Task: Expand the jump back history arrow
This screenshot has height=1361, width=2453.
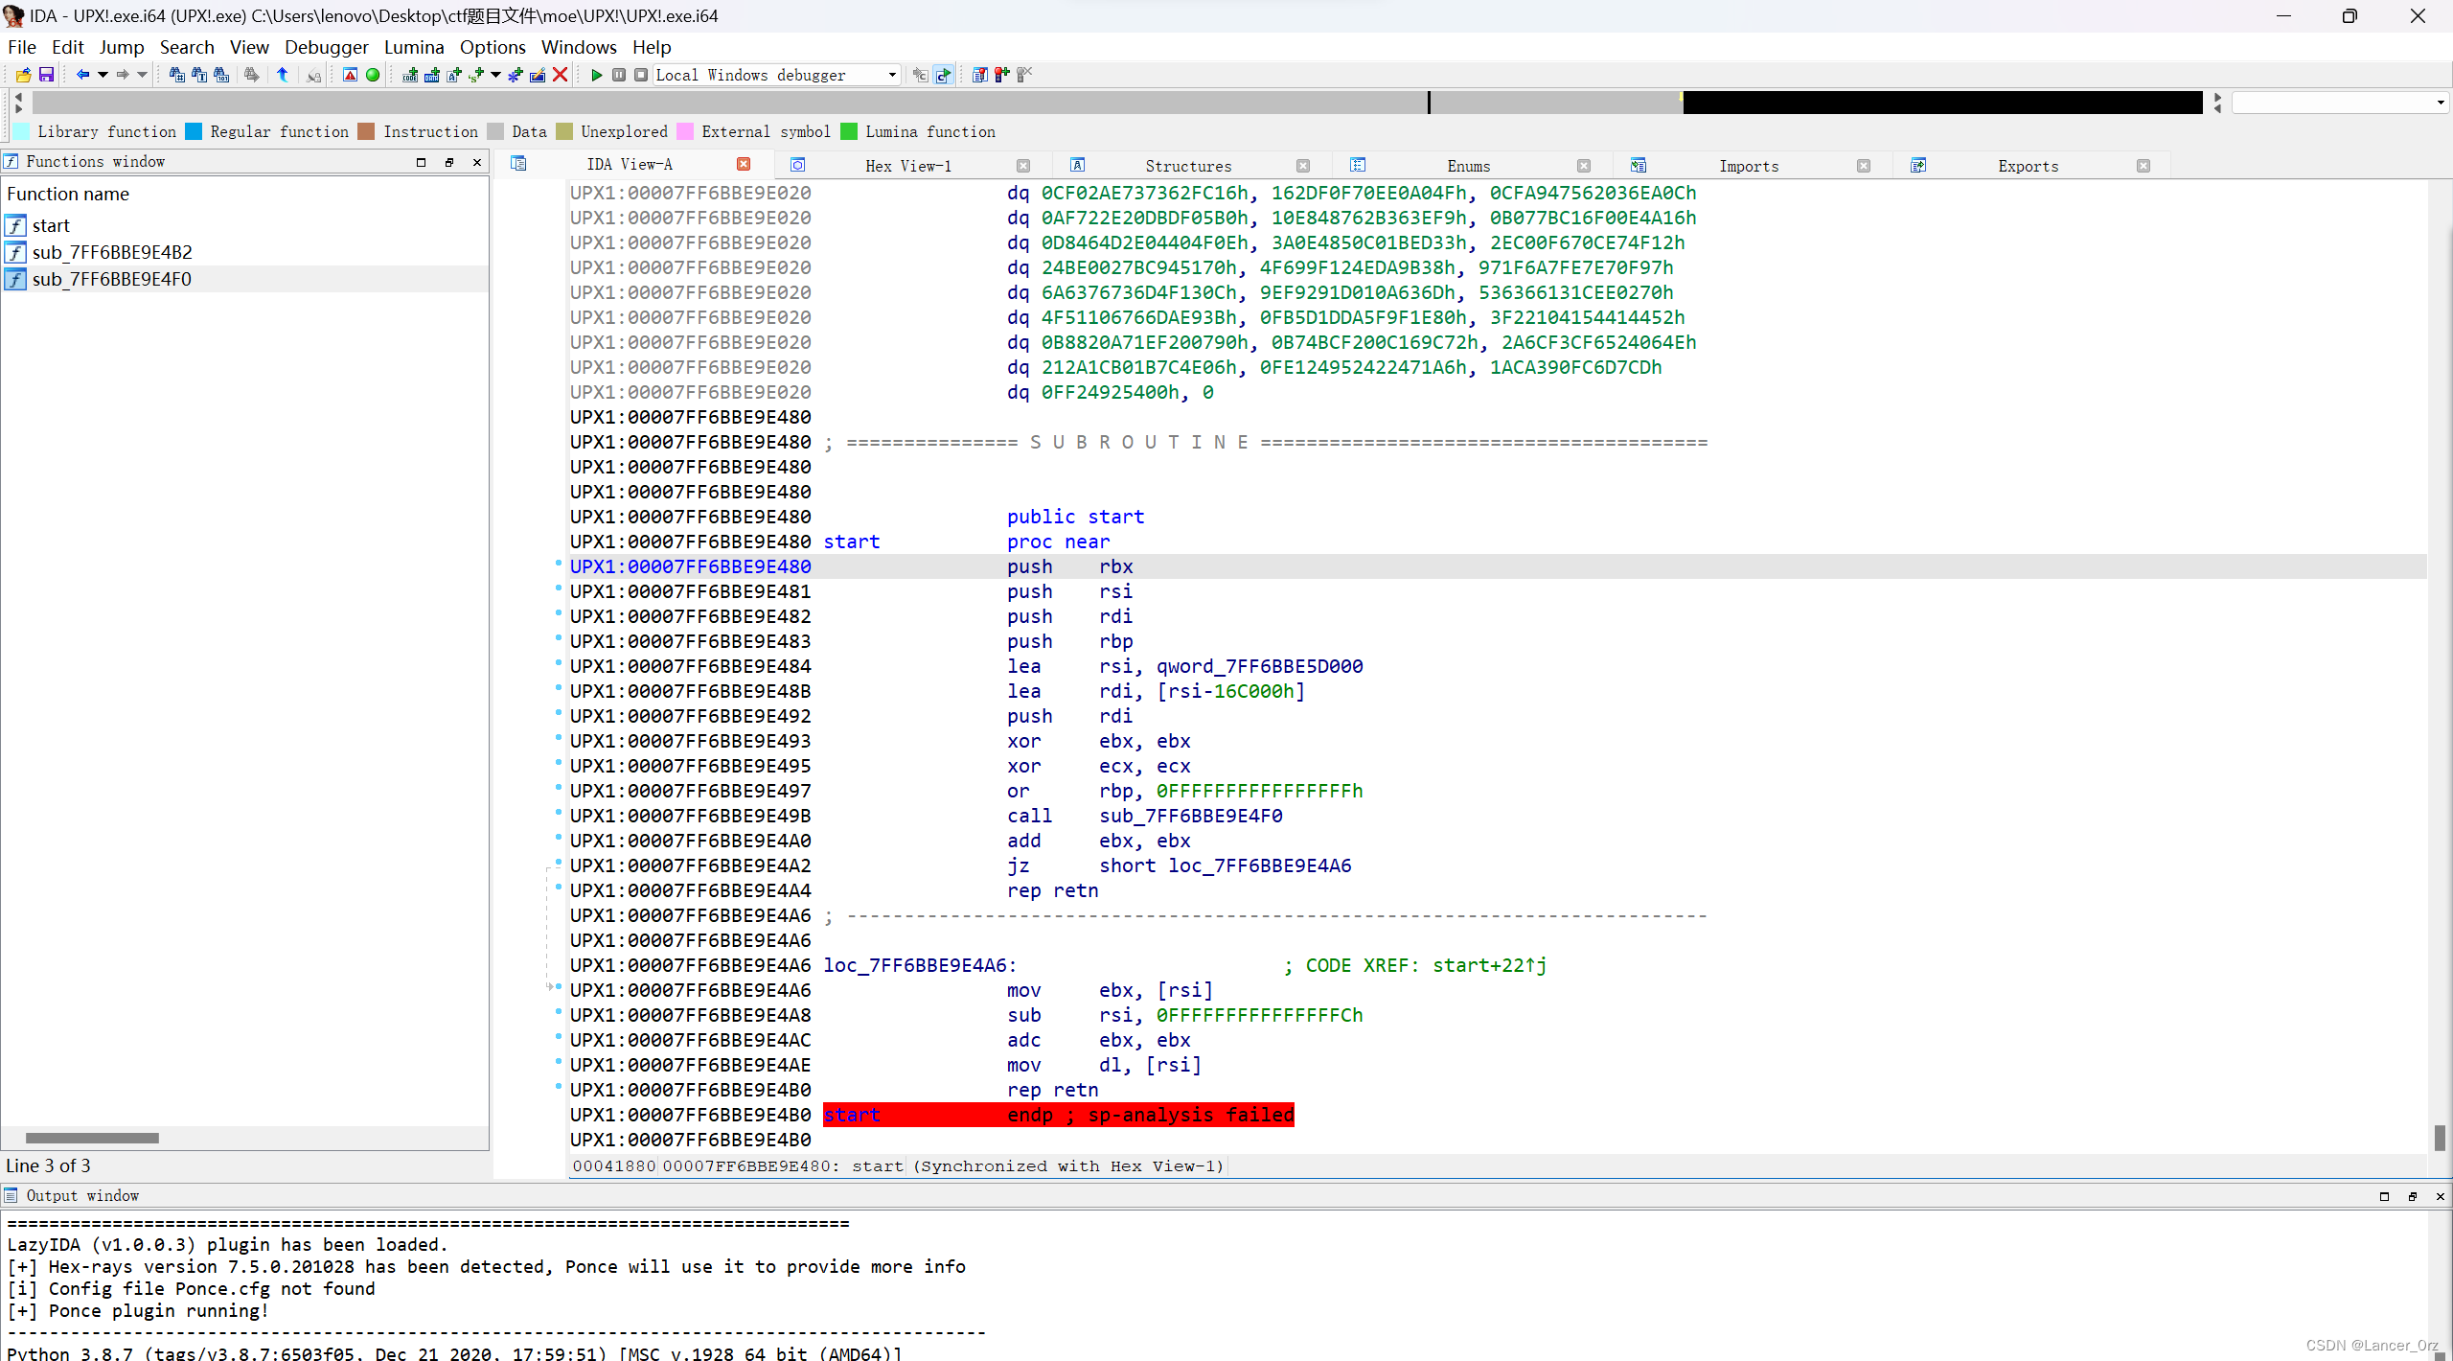Action: tap(103, 75)
